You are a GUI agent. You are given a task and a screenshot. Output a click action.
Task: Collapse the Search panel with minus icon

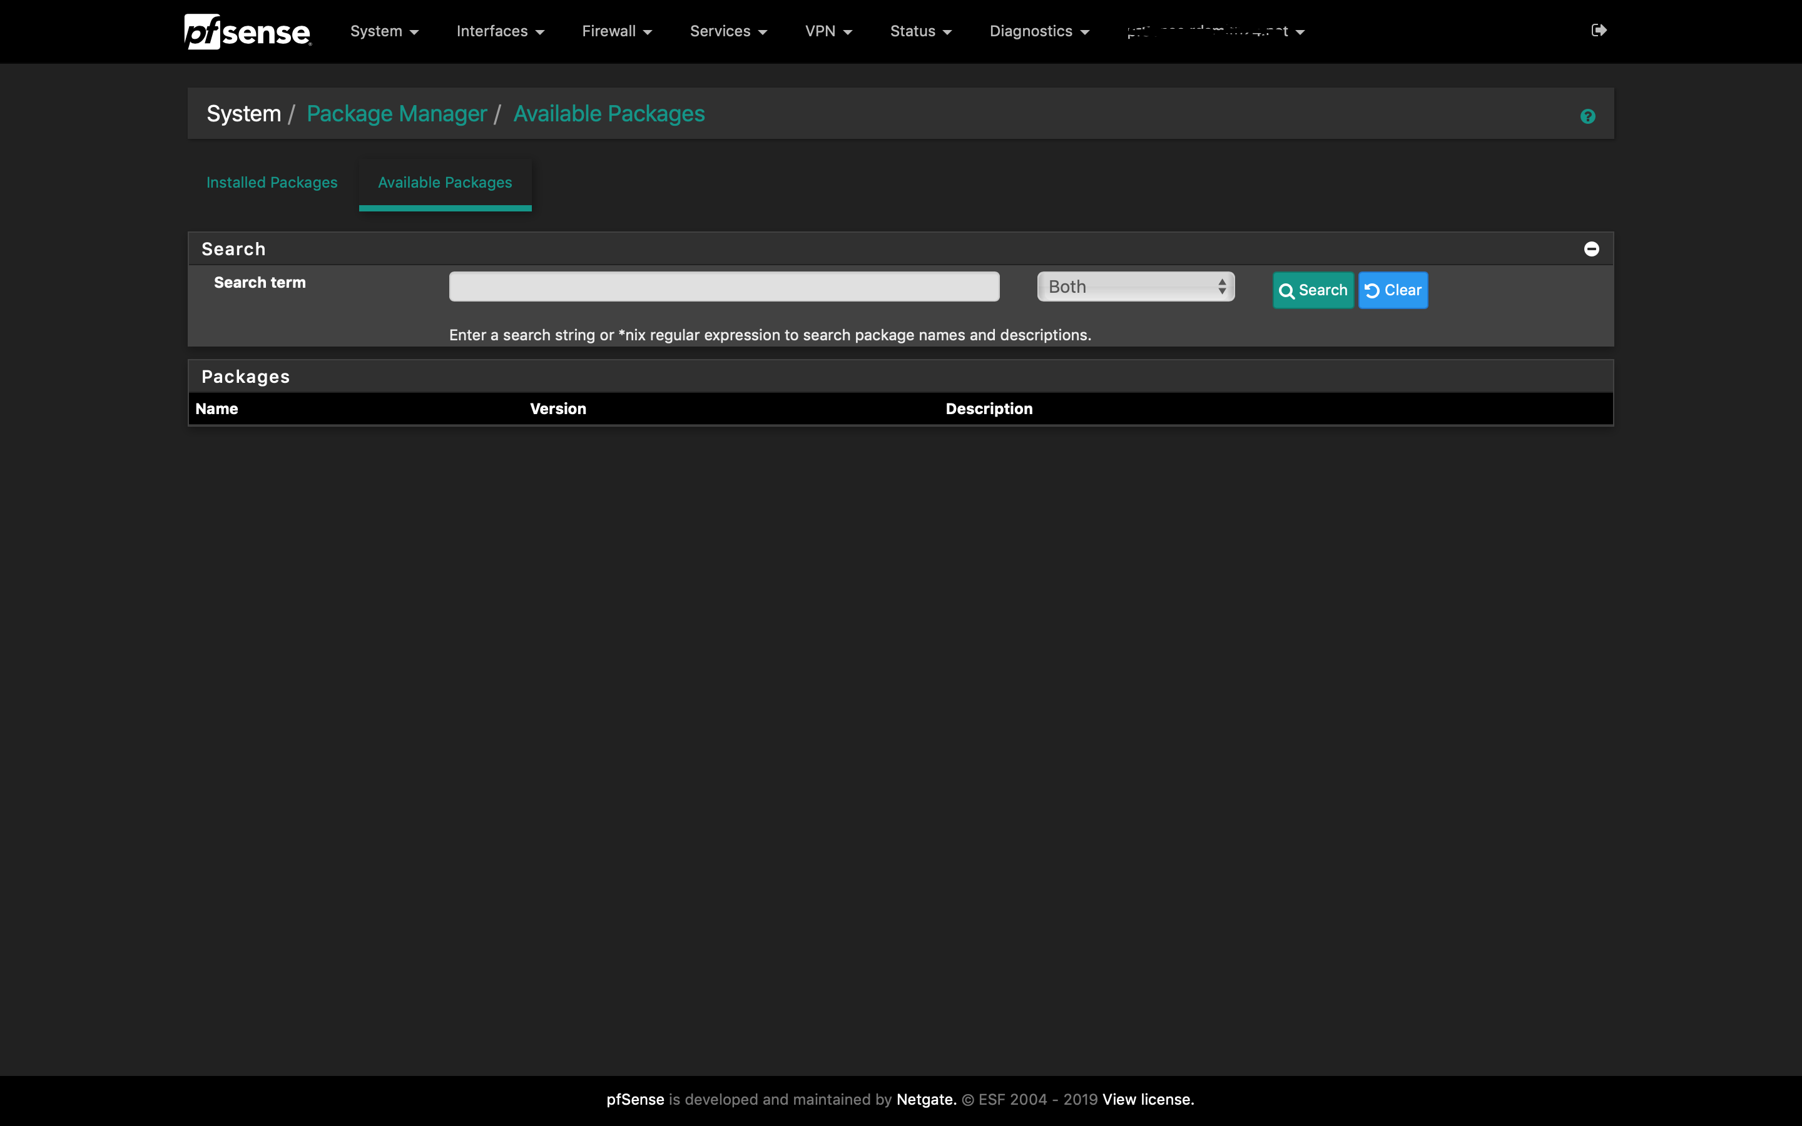click(x=1591, y=249)
